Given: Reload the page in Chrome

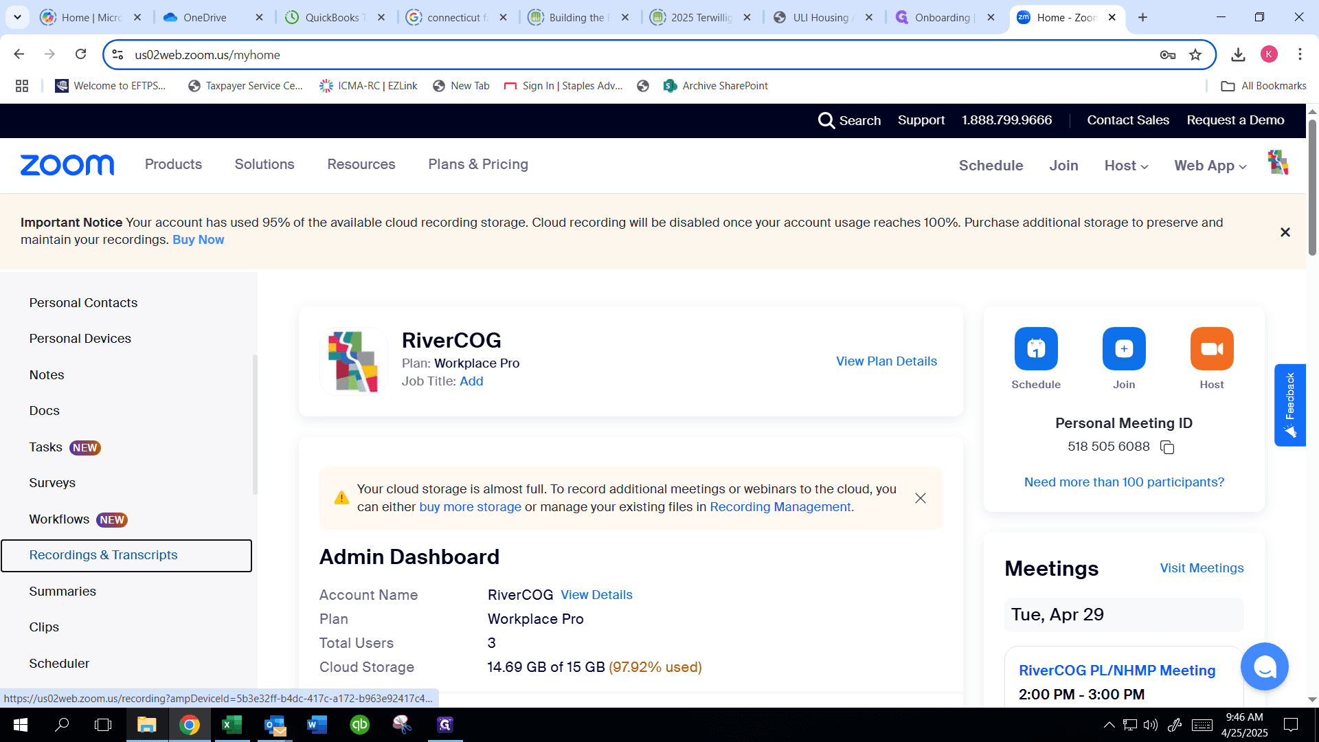Looking at the screenshot, I should (81, 54).
